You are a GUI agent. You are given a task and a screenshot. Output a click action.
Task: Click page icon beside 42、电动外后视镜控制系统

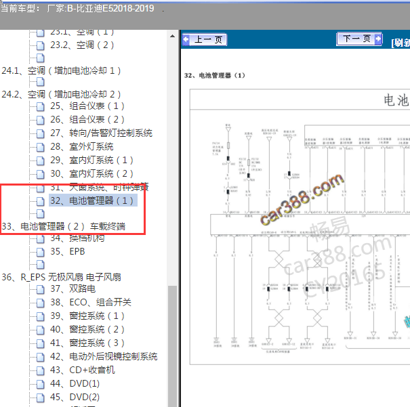[x=40, y=357]
